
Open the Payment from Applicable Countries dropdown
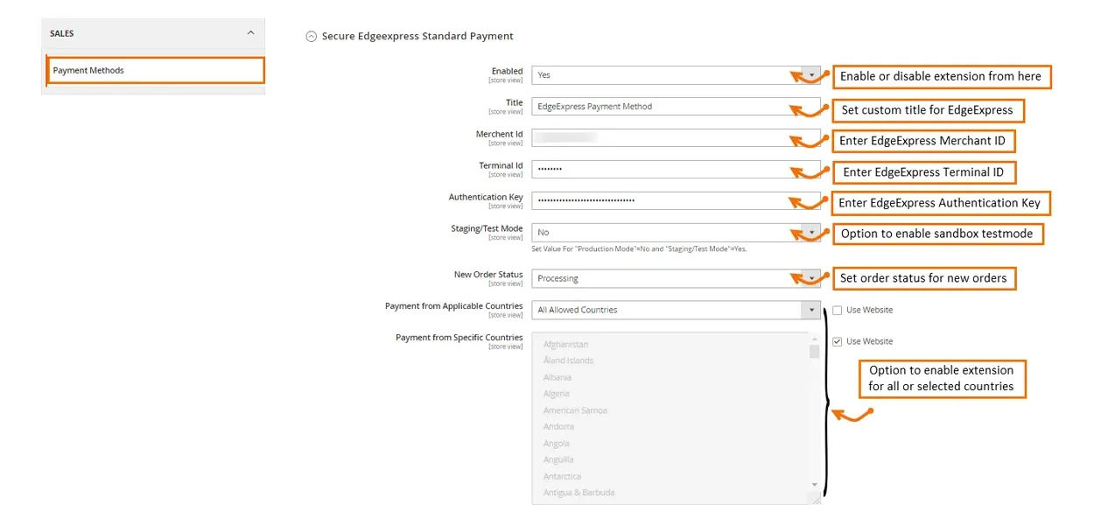tap(676, 310)
